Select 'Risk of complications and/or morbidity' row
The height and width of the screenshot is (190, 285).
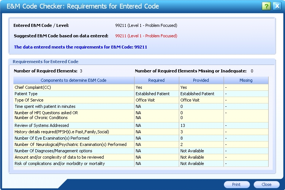(x=141, y=163)
